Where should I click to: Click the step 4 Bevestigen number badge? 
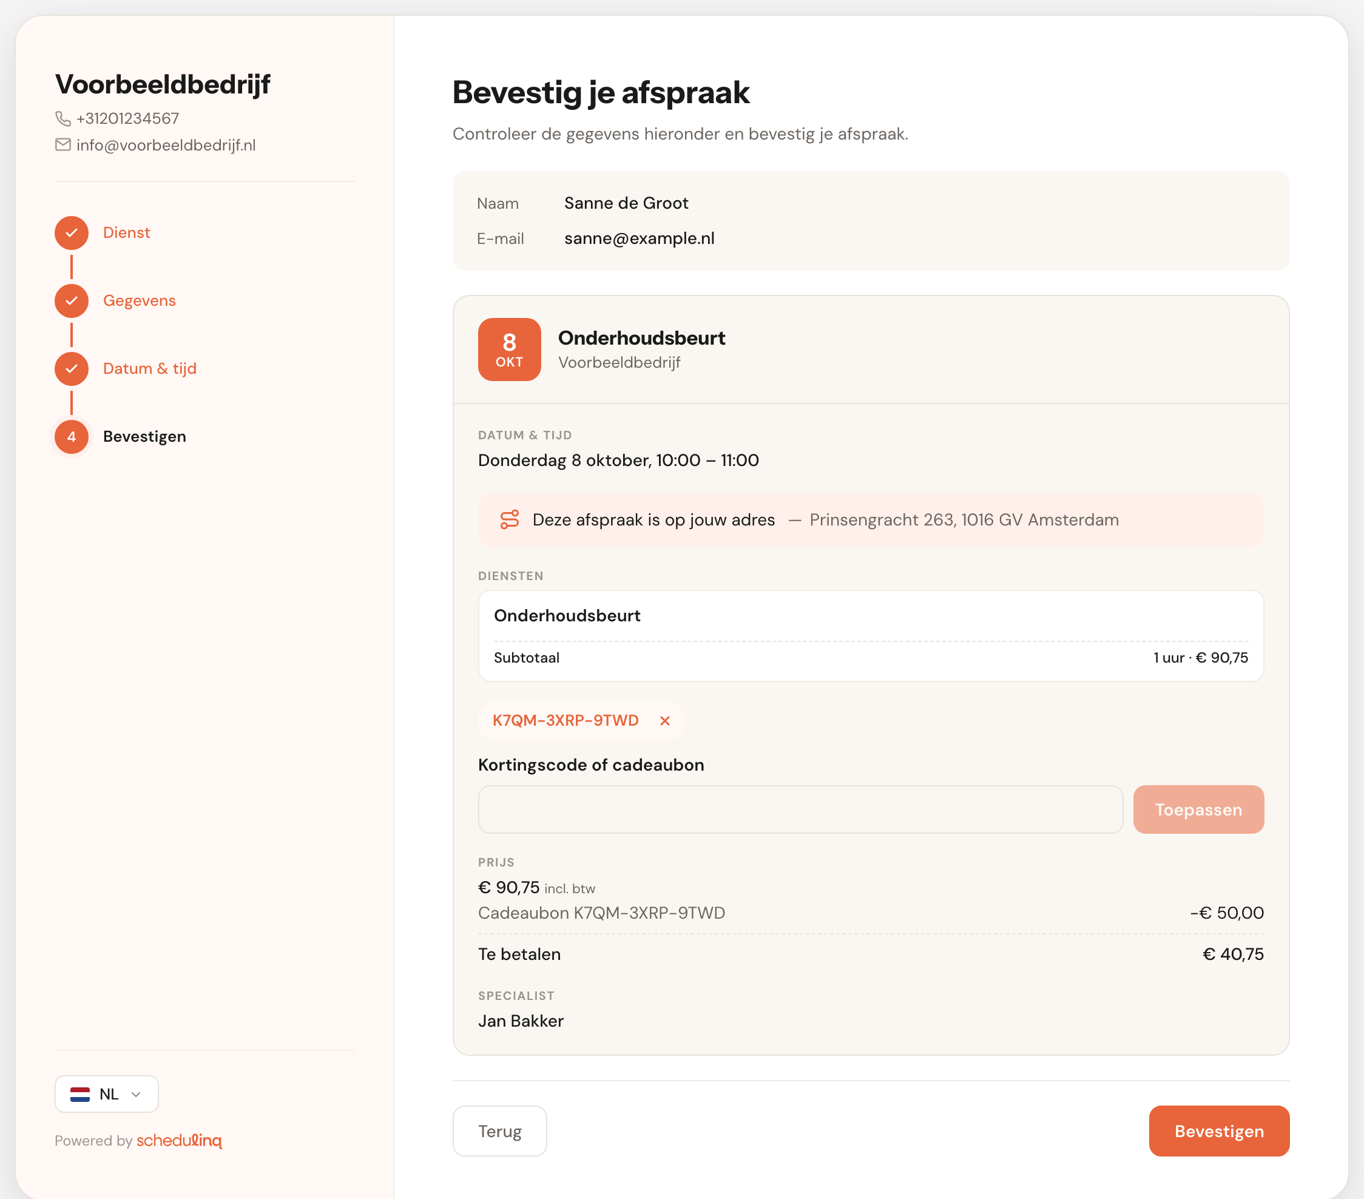(x=72, y=437)
